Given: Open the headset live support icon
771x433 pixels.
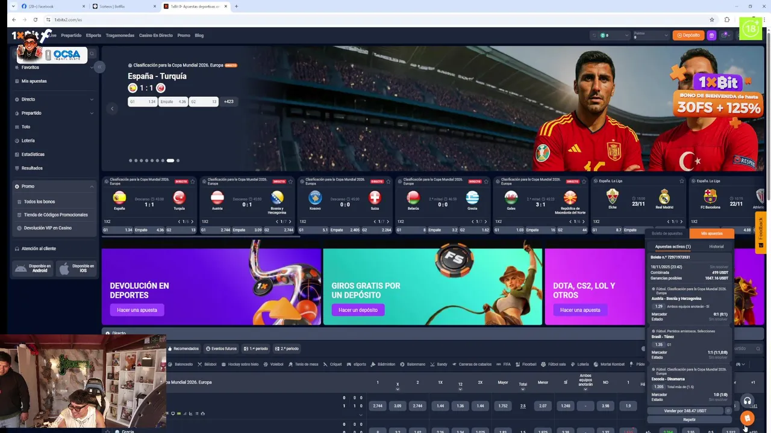Looking at the screenshot, I should [x=747, y=401].
